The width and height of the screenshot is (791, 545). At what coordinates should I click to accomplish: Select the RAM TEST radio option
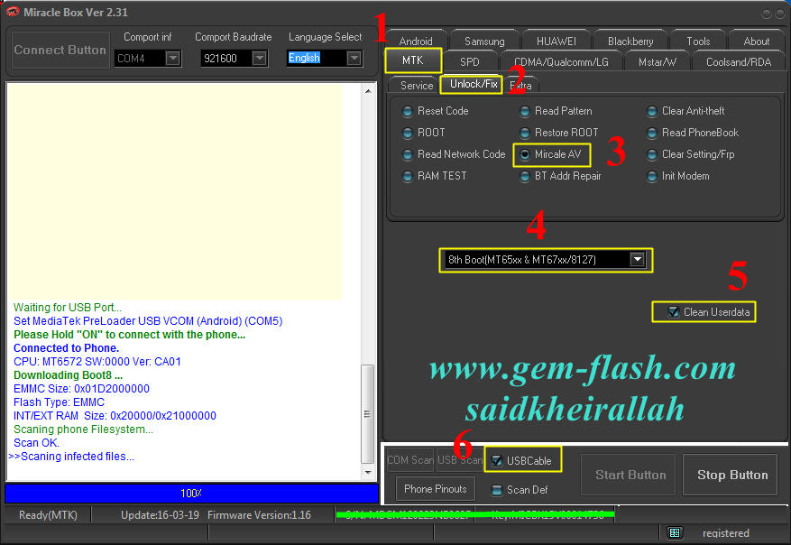[435, 176]
